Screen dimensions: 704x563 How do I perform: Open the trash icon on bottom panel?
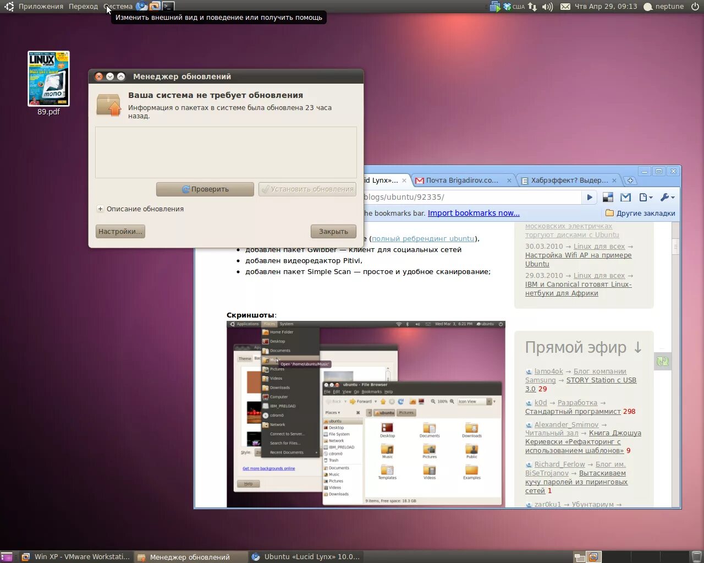pos(697,557)
